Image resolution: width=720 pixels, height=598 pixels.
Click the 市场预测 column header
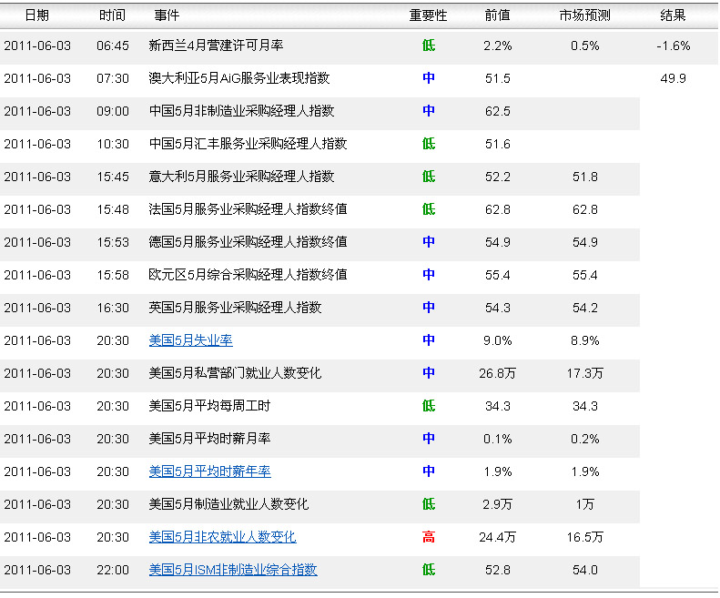coord(584,15)
